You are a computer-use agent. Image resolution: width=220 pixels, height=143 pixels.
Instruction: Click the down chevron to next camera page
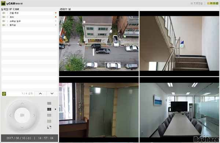point(52,94)
